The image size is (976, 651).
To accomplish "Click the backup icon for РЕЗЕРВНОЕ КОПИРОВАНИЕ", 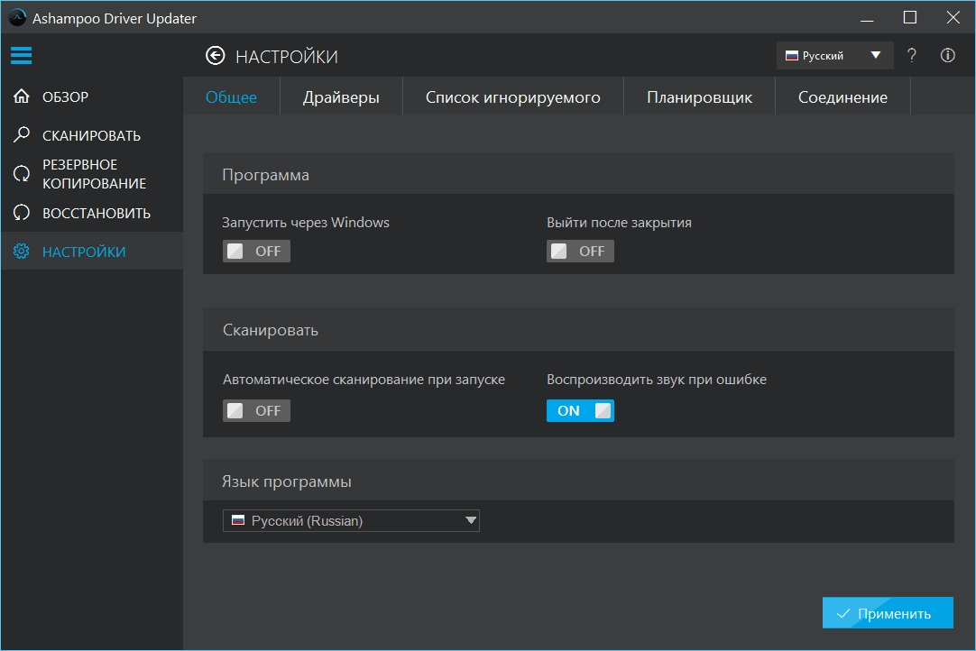I will [x=22, y=174].
